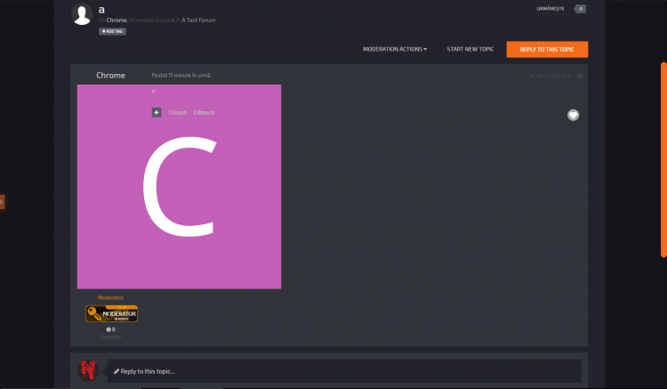Click the multi-quote plus icon
The height and width of the screenshot is (389, 667).
tap(157, 112)
